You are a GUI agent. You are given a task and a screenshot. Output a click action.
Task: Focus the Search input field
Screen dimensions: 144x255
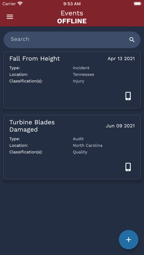point(72,40)
